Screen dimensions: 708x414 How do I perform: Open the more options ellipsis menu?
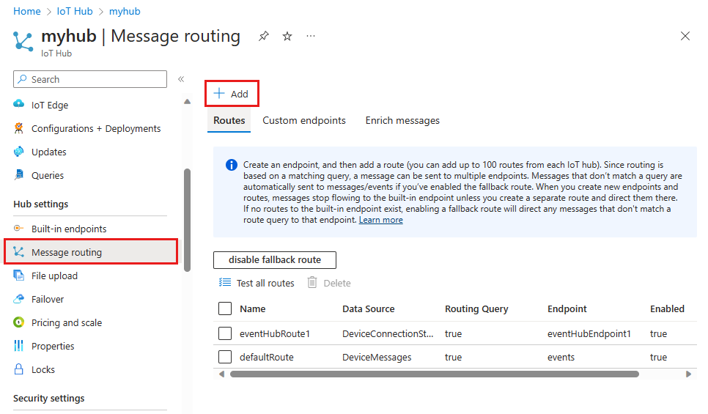coord(311,37)
